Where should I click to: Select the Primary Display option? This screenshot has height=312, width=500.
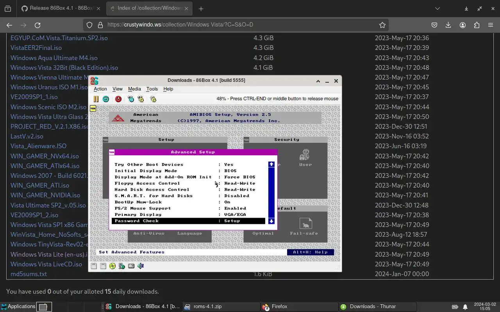coord(189,214)
